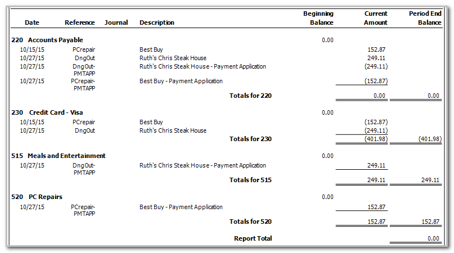Select the Totals for 515 label
454x253 pixels.
[250, 180]
